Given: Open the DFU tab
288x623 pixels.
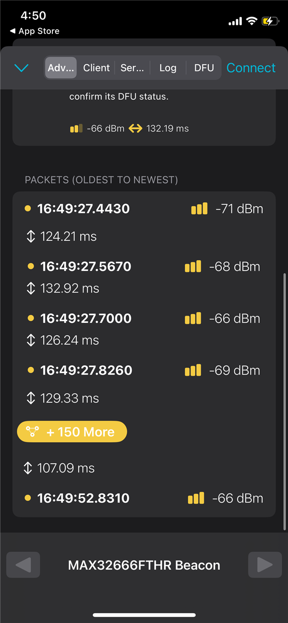Looking at the screenshot, I should (204, 68).
